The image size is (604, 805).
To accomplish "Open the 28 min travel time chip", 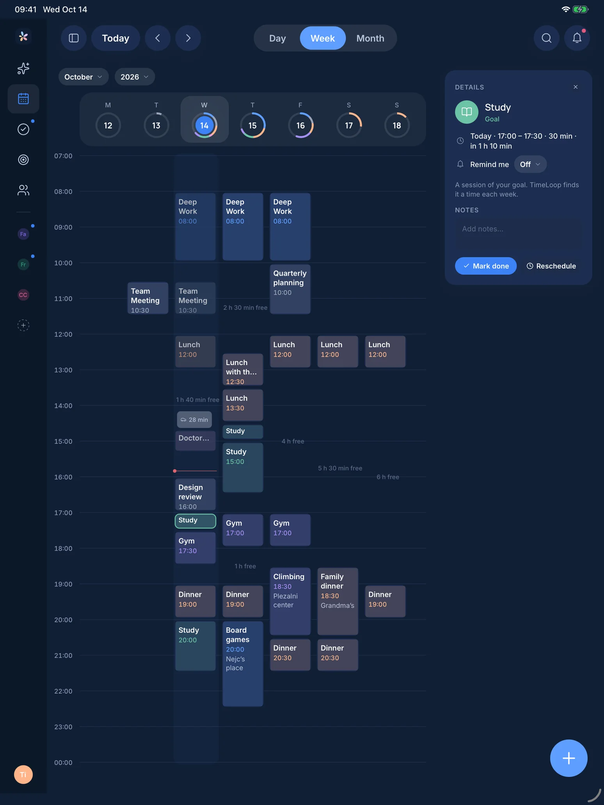I will coord(194,420).
